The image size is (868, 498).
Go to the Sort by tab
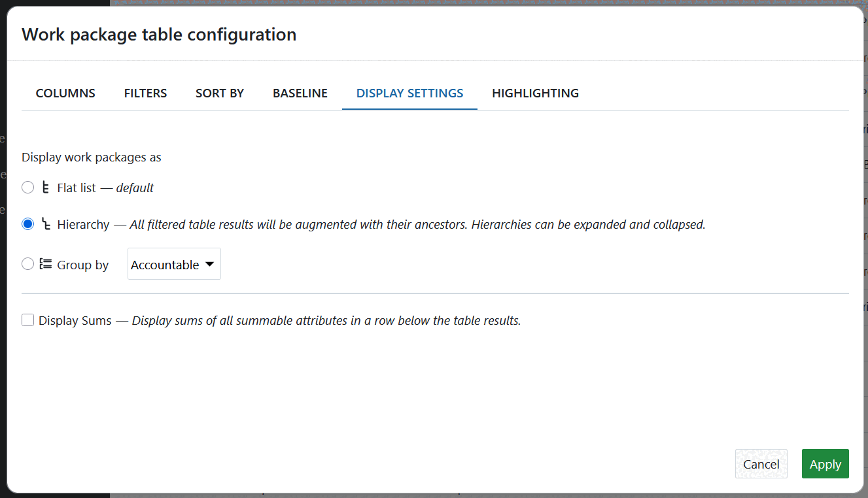click(x=220, y=93)
